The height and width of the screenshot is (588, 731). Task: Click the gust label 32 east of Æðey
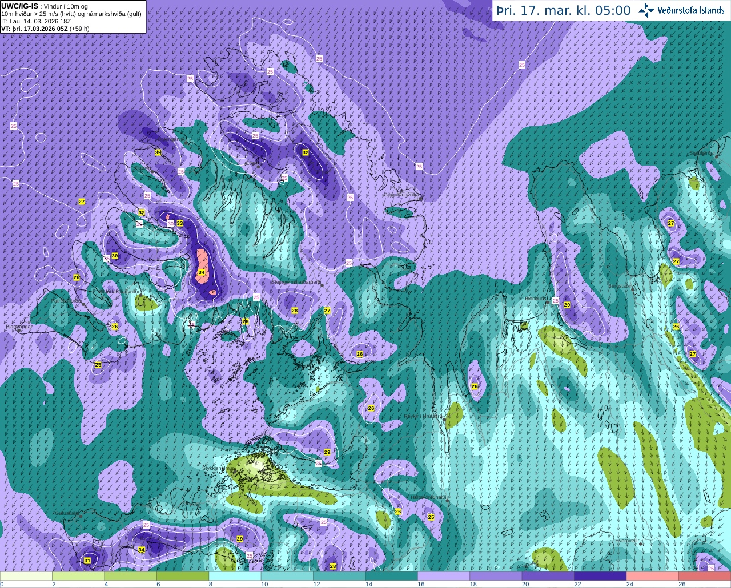pyautogui.click(x=306, y=152)
